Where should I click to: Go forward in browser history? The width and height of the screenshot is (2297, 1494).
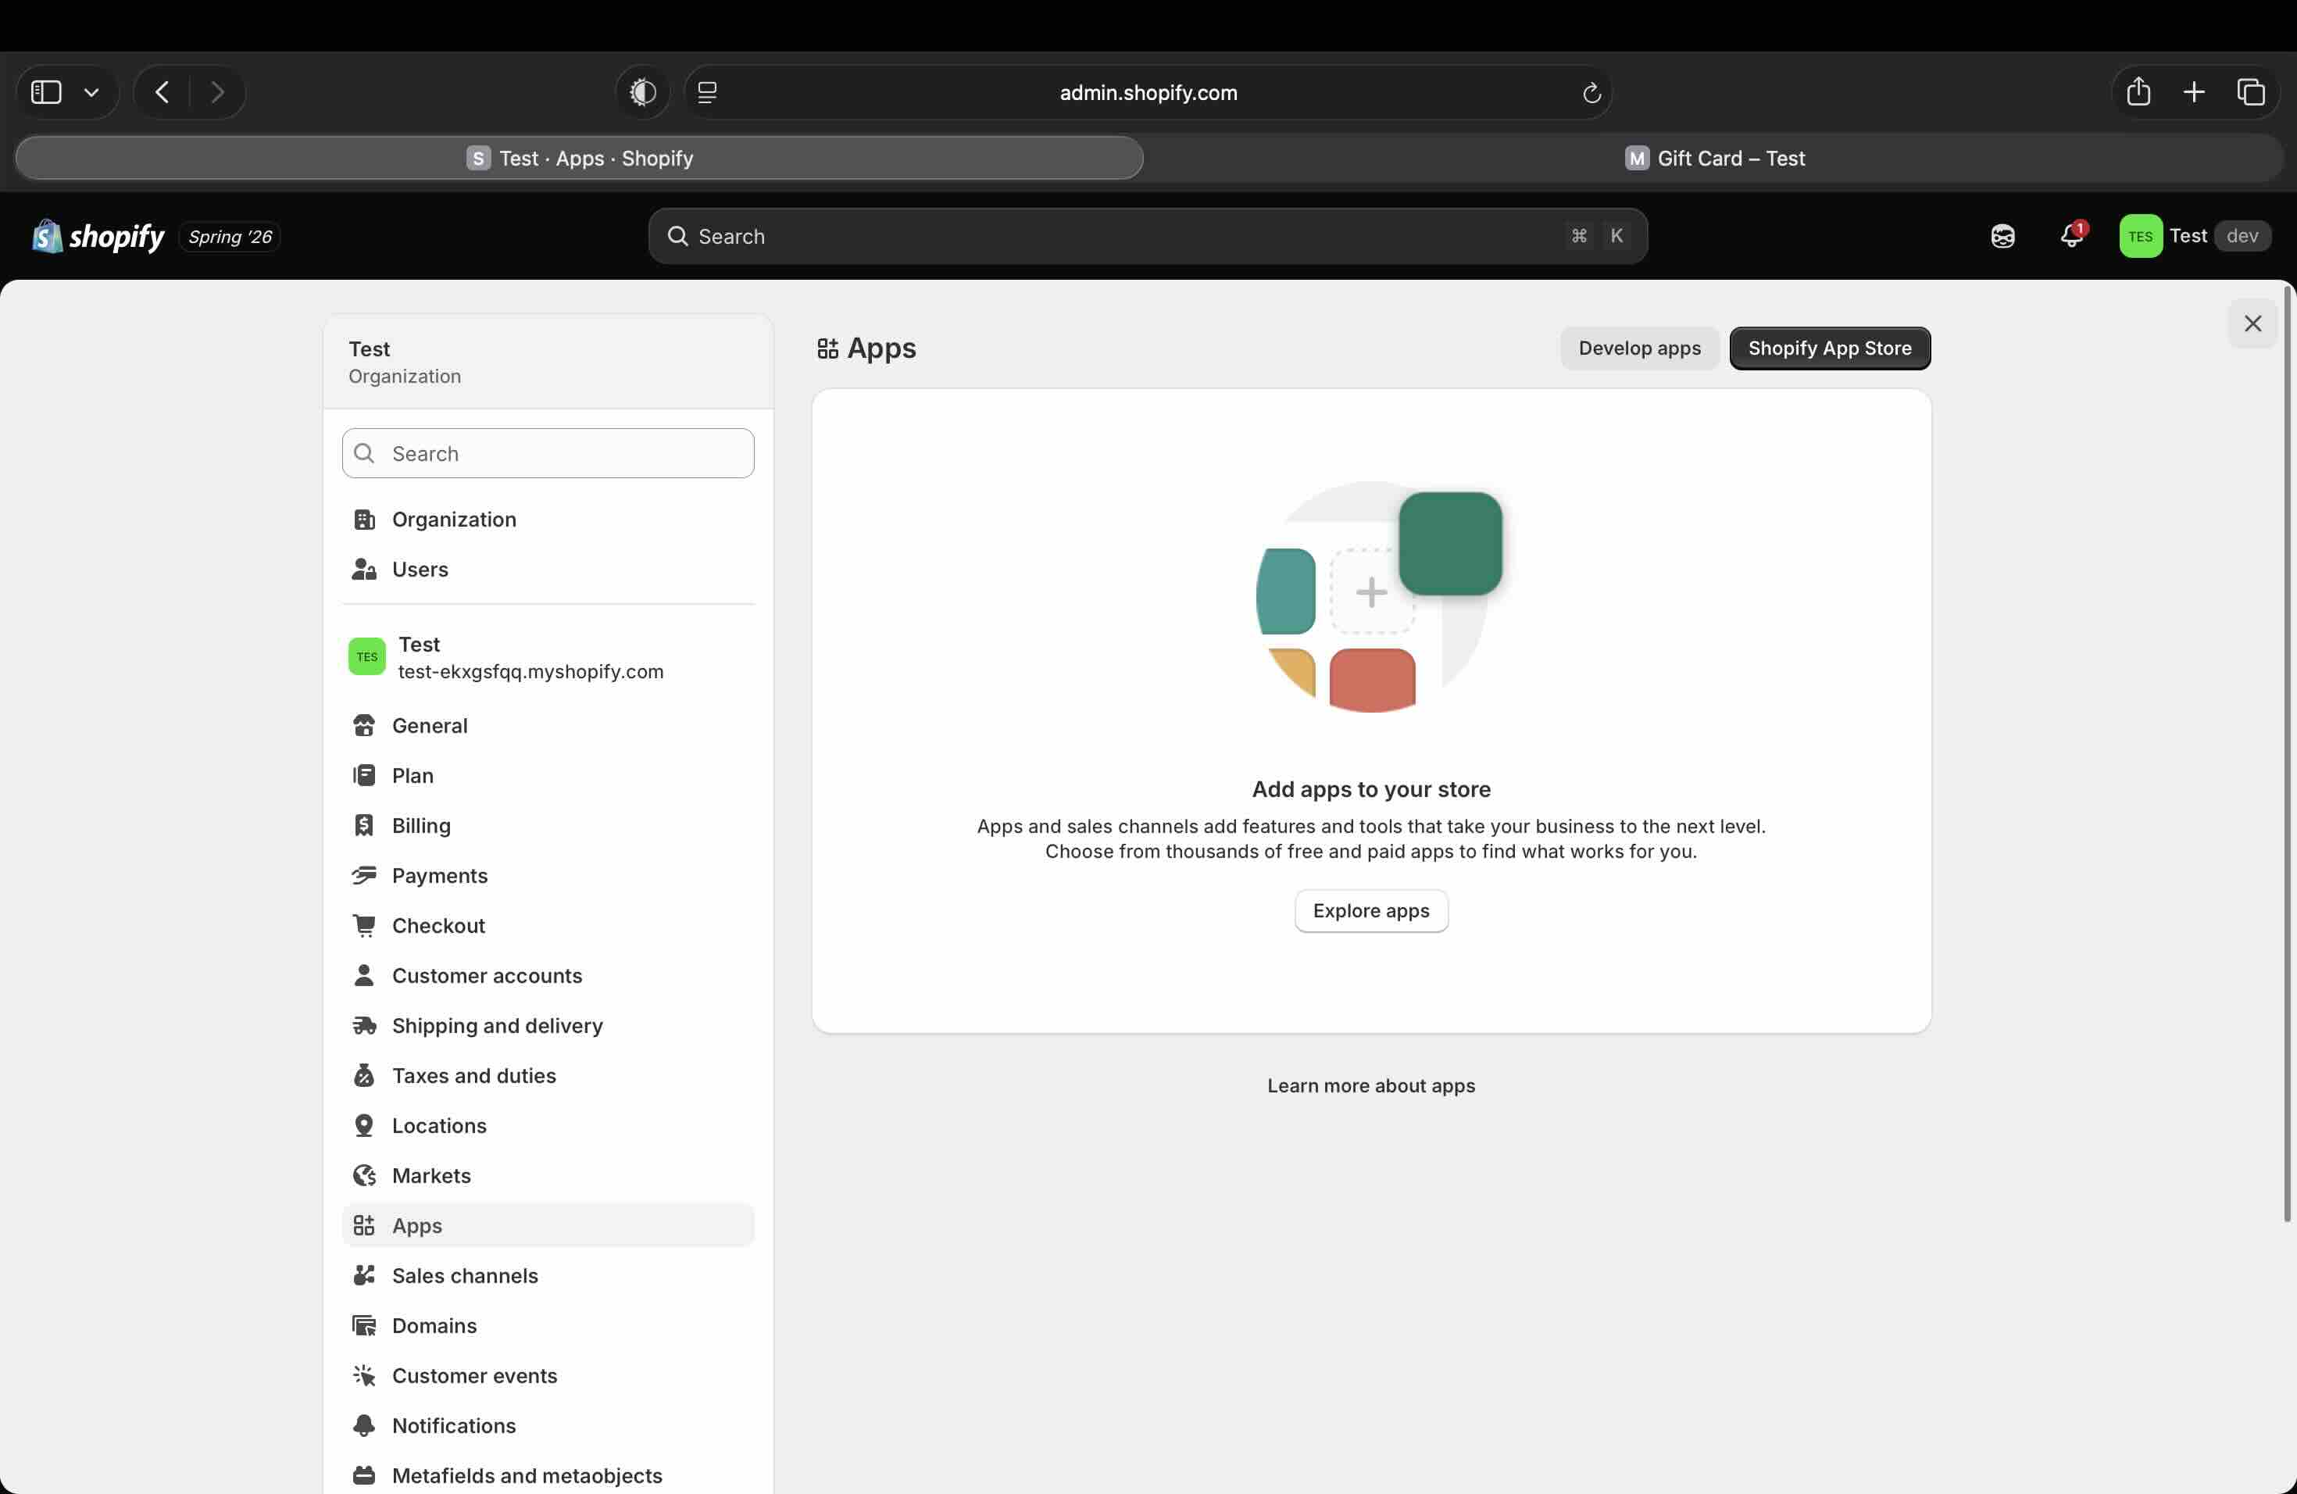pyautogui.click(x=217, y=93)
